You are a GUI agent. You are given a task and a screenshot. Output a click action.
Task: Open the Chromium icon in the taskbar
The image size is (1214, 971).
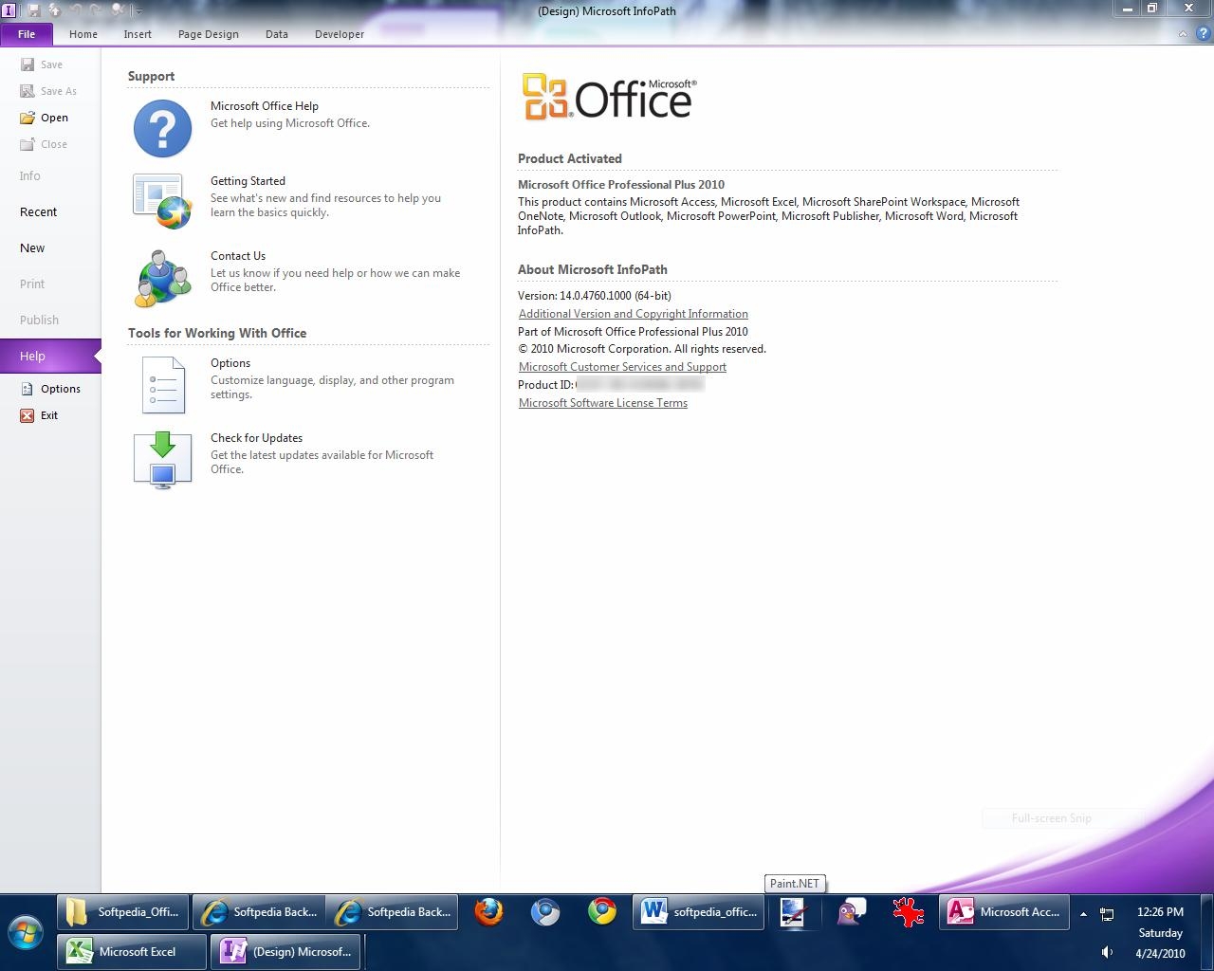(545, 912)
